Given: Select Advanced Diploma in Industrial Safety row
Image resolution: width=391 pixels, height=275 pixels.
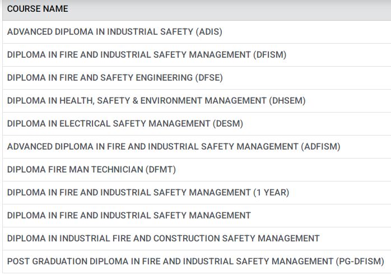Looking at the screenshot, I should click(x=101, y=32).
